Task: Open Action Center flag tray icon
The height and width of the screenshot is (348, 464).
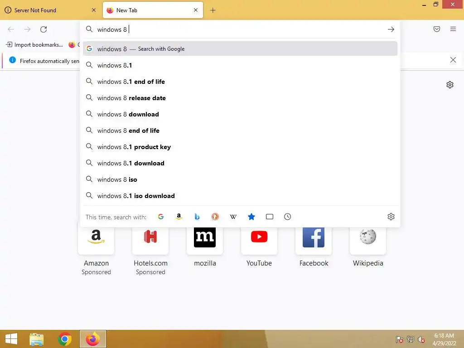Action: pos(400,339)
